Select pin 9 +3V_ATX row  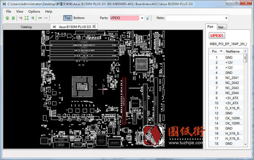point(226,98)
